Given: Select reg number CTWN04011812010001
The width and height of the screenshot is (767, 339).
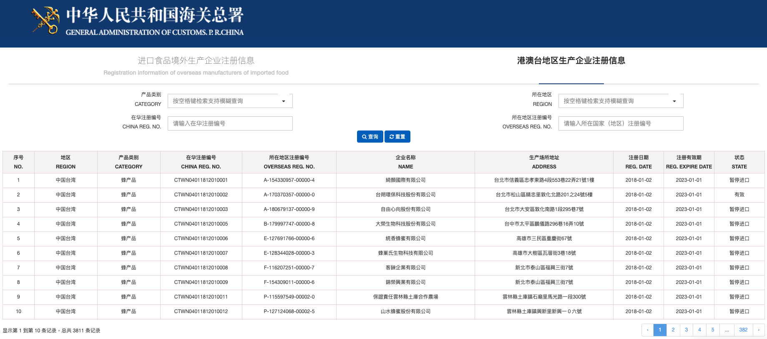Looking at the screenshot, I should pyautogui.click(x=201, y=180).
